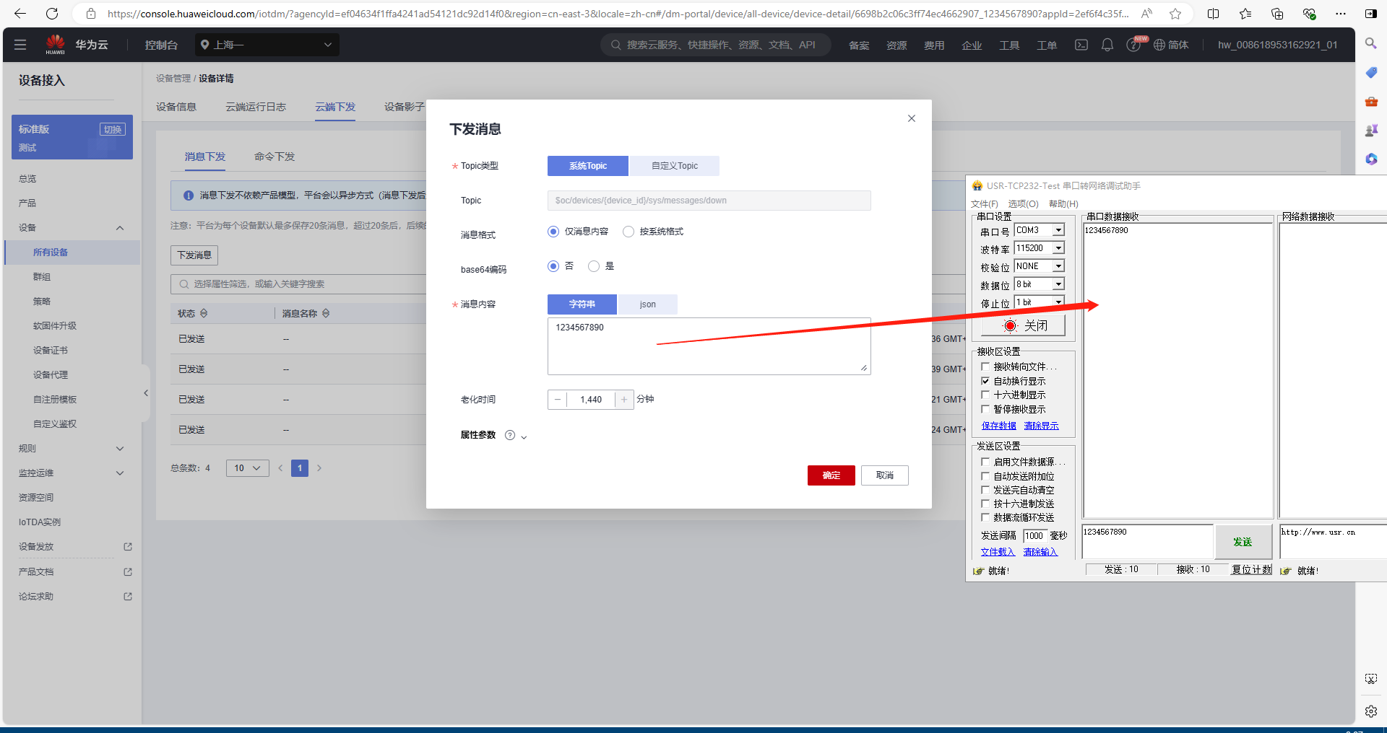Switch message content to json tab

pos(647,304)
